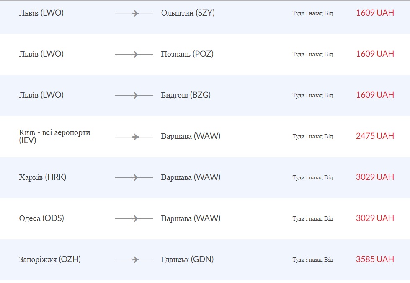
Task: Click the 1609 UAH price for Познань
Action: [375, 54]
